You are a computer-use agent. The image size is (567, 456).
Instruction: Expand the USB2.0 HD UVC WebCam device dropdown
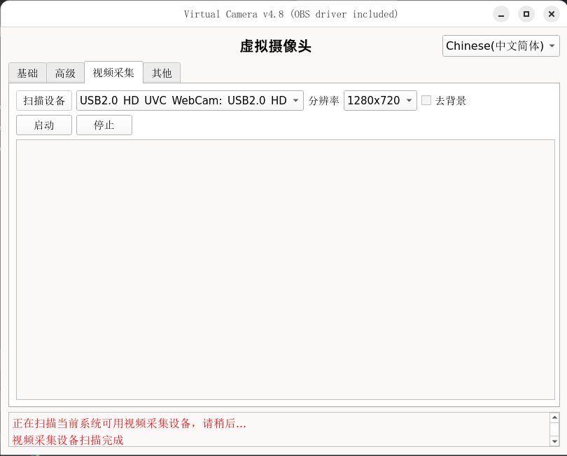click(190, 101)
